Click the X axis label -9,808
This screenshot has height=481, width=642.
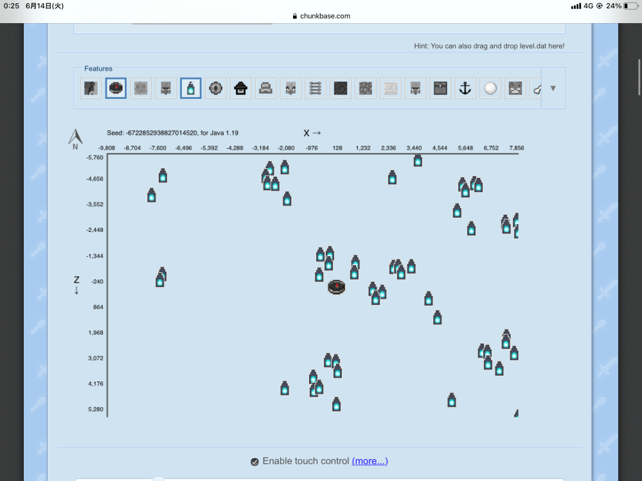[x=107, y=148]
